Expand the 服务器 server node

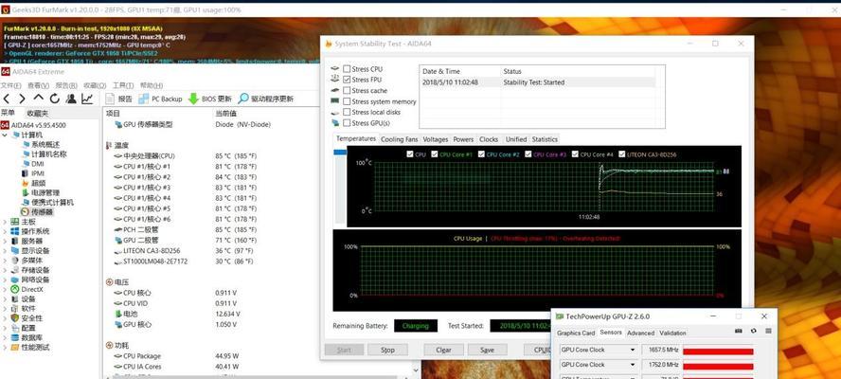[x=5, y=241]
